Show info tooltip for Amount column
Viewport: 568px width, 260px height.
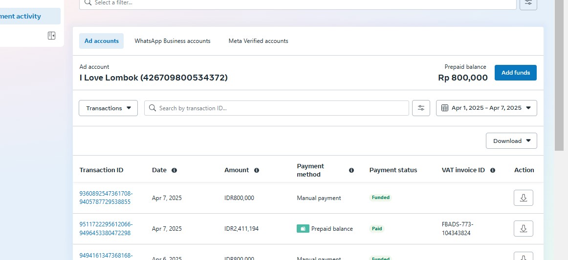click(x=257, y=170)
